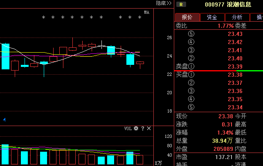The image size is (263, 166).
Task: Click sell-one price 23.39
Action: coord(235,66)
